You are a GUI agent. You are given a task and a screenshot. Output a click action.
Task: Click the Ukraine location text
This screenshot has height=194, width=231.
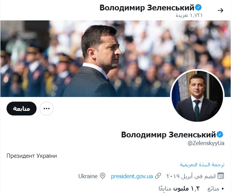click(x=88, y=176)
